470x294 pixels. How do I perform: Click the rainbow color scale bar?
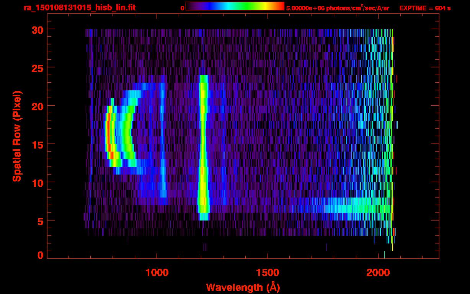pyautogui.click(x=235, y=7)
